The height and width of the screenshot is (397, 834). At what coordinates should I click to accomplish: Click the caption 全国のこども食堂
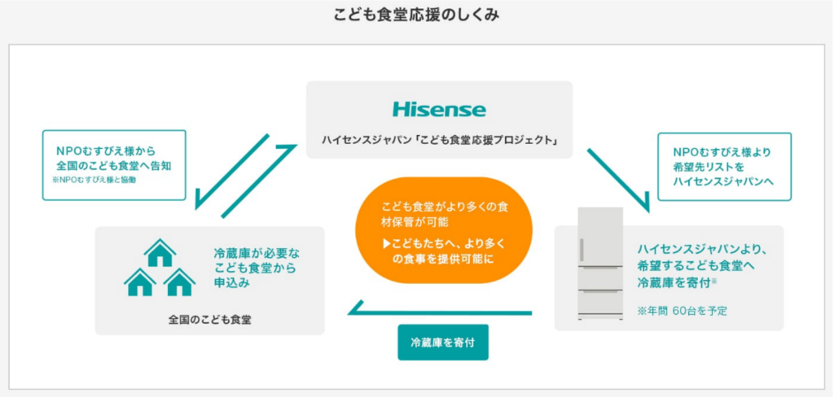tap(210, 320)
